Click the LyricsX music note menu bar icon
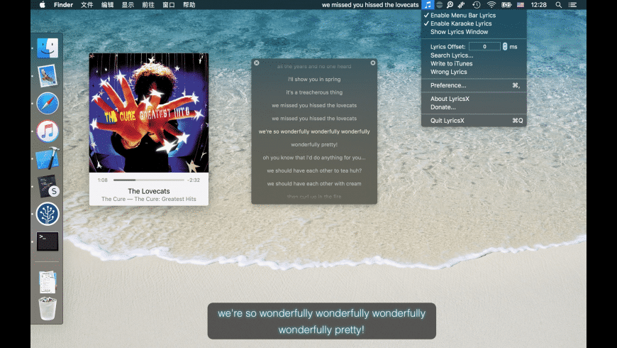617x348 pixels. coord(427,5)
